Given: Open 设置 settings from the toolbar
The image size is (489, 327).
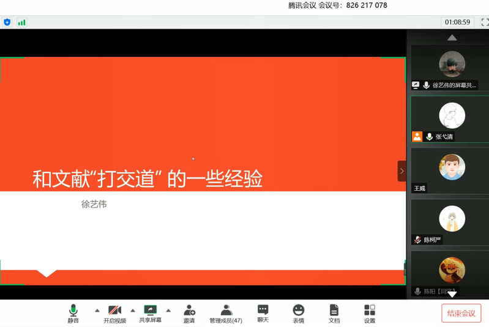Looking at the screenshot, I should pos(370,313).
